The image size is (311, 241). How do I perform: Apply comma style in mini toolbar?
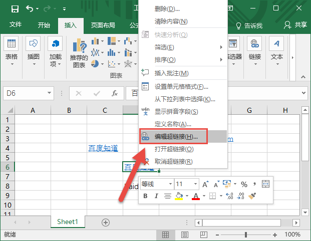click(254, 184)
